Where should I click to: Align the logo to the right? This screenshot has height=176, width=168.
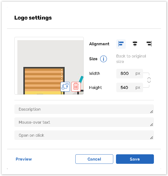[149, 44]
